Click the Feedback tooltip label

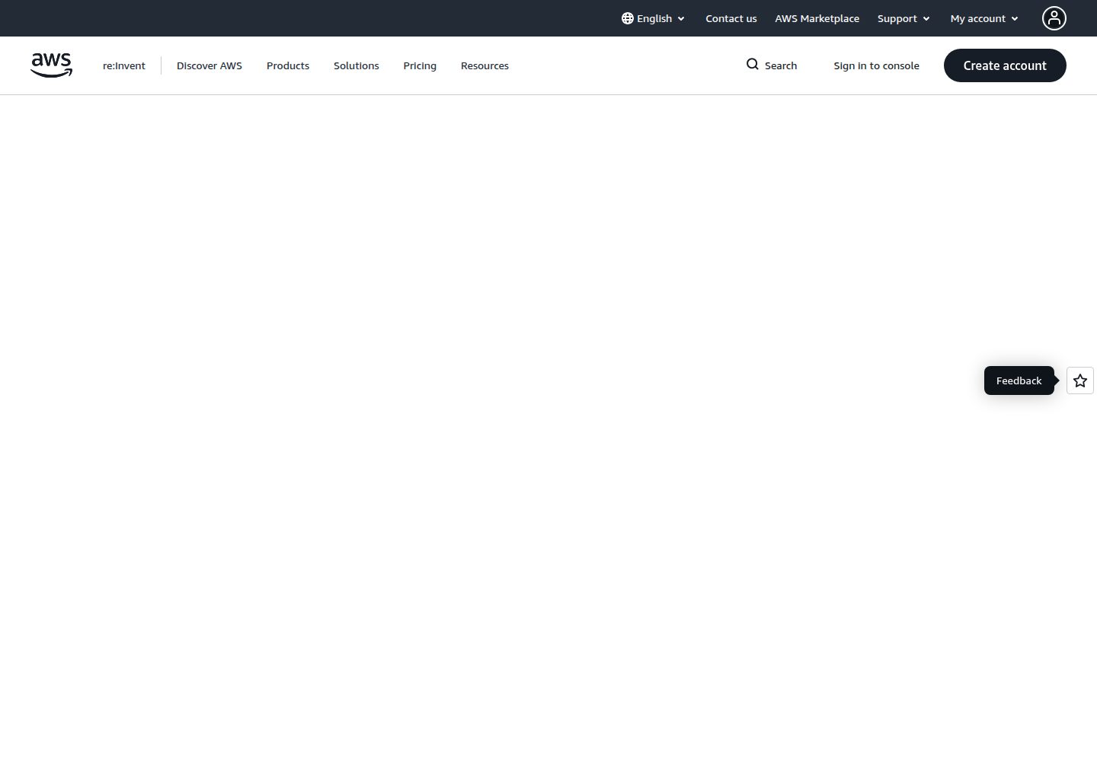[x=1019, y=380]
